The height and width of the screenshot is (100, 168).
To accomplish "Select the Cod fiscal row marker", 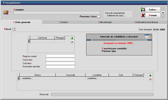I will click(x=29, y=41).
